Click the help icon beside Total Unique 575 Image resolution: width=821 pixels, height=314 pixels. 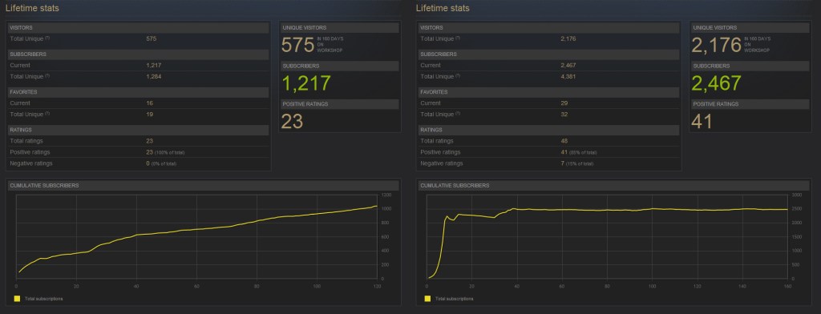pyautogui.click(x=47, y=38)
